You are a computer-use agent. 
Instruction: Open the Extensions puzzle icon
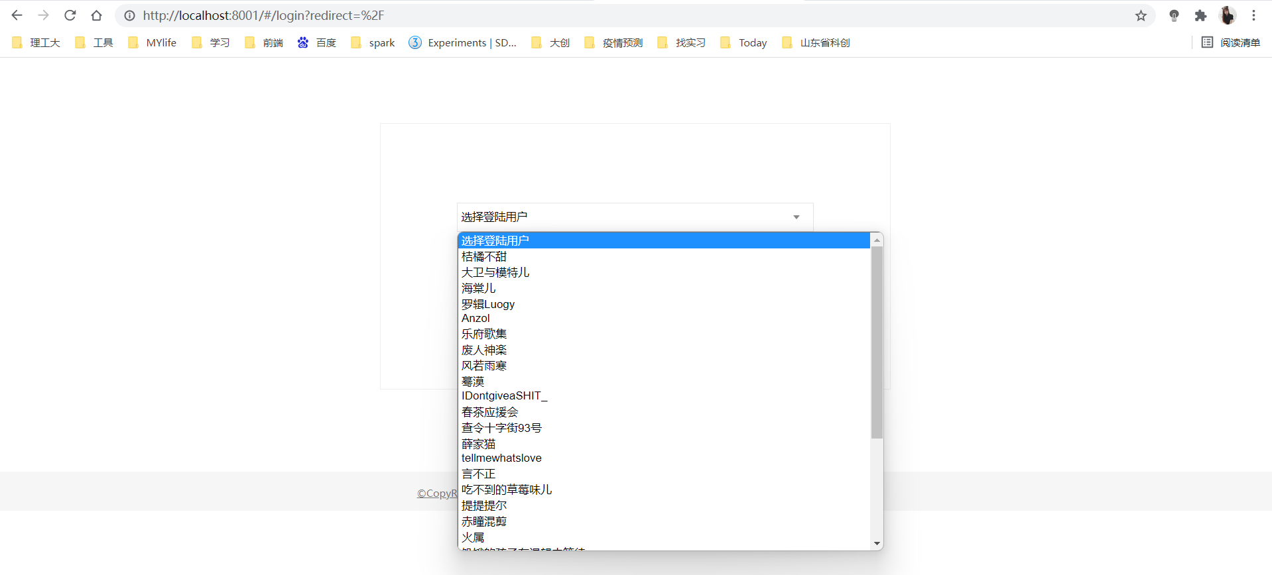[x=1200, y=15]
